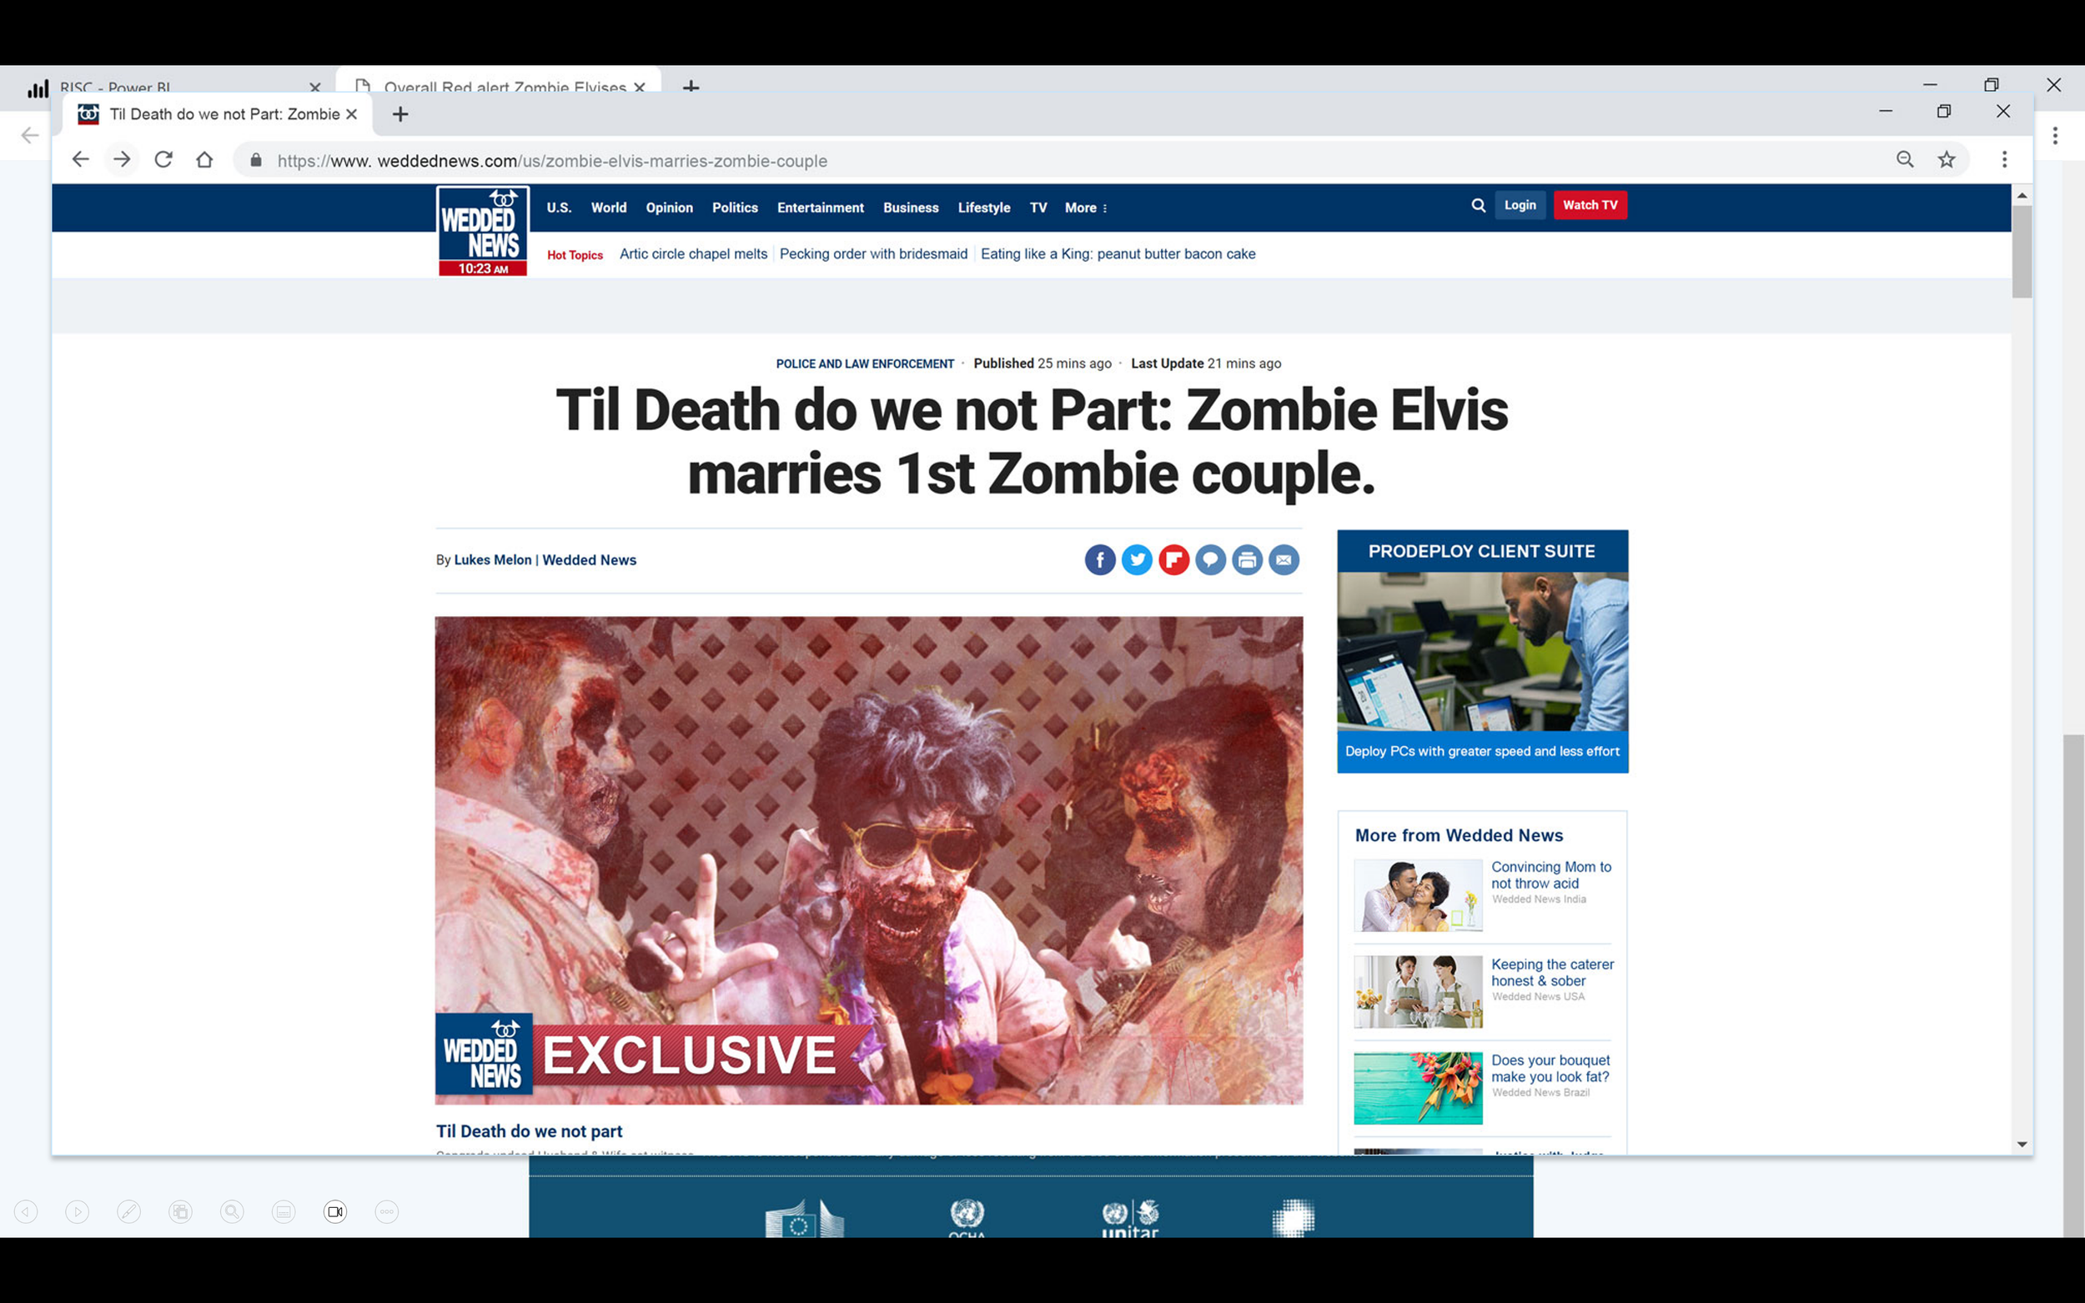
Task: Open a new tab in the front browser
Action: point(400,113)
